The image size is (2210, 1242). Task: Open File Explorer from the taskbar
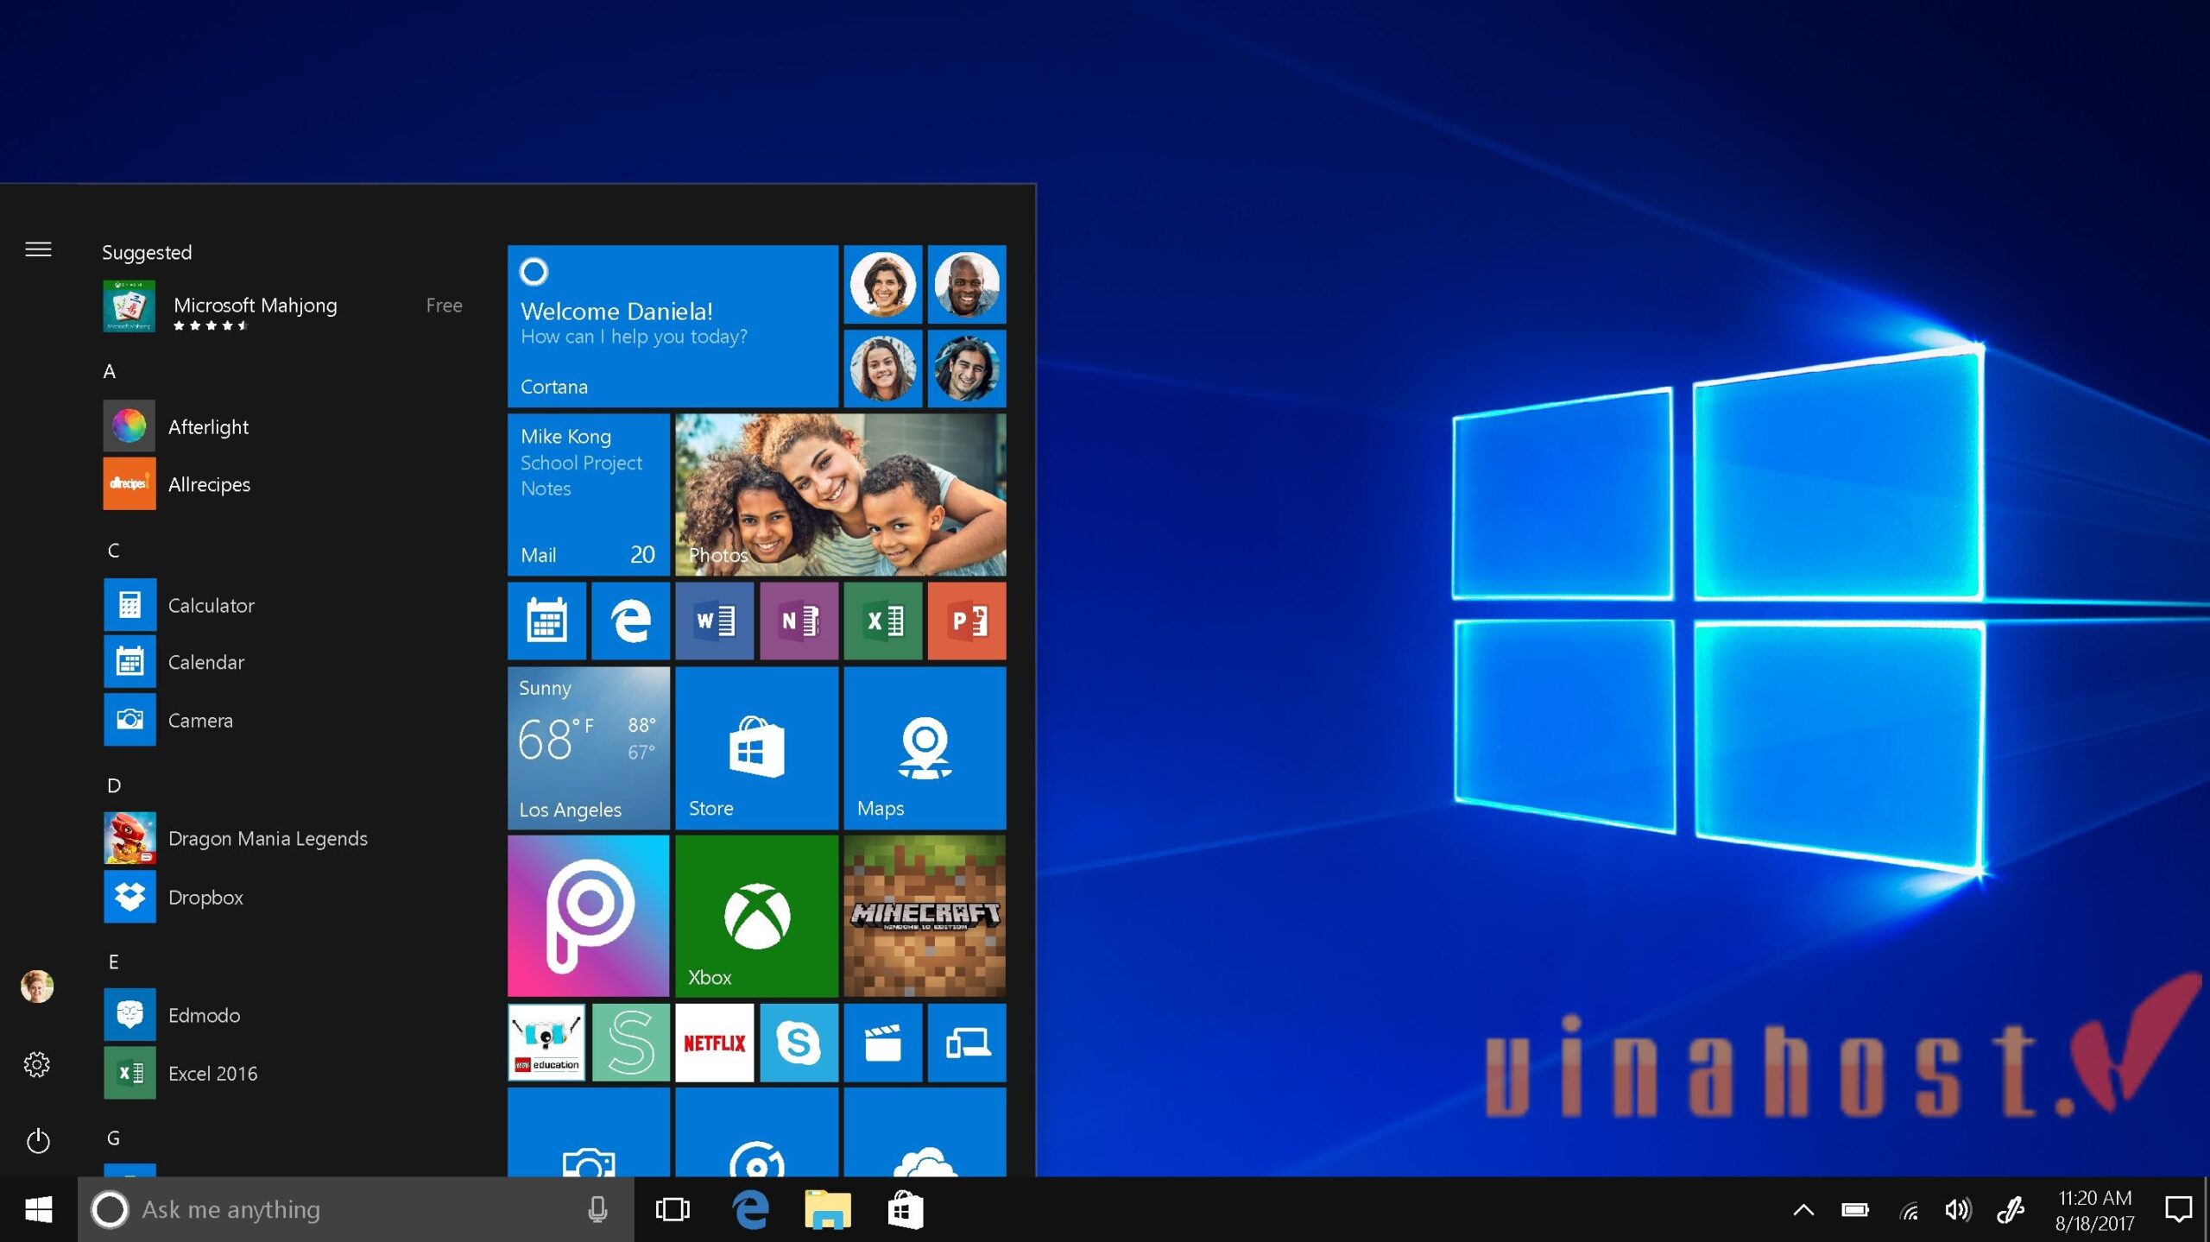[x=827, y=1209]
